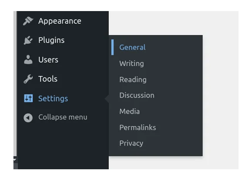Open the Appearance menu
This screenshot has height=181, width=252.
click(x=59, y=21)
